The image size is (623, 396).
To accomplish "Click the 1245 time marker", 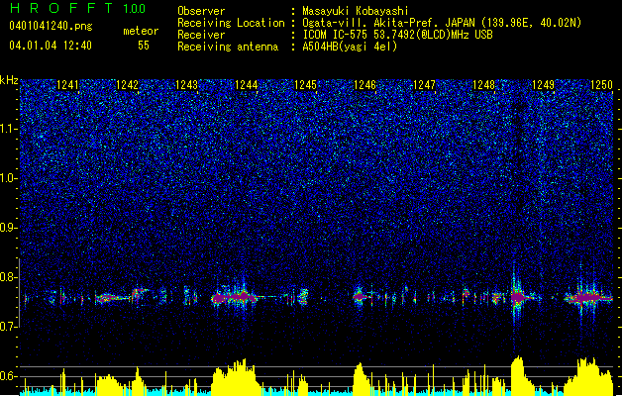I will pyautogui.click(x=305, y=84).
